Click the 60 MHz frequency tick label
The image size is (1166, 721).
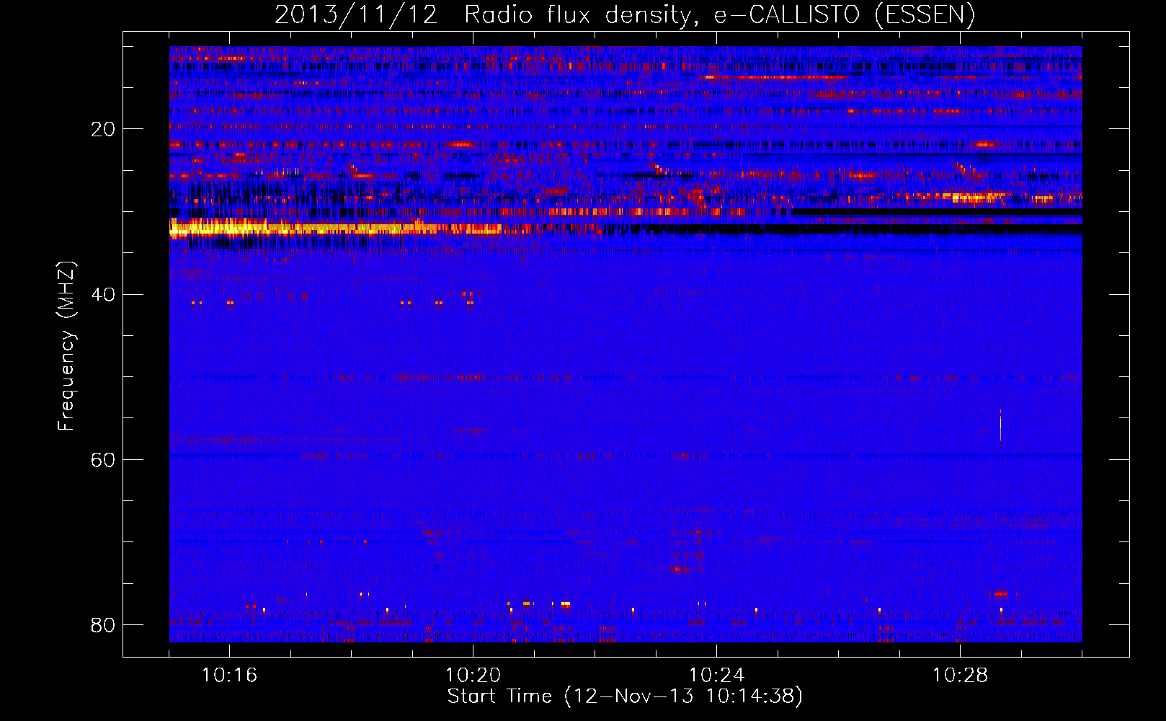(103, 459)
